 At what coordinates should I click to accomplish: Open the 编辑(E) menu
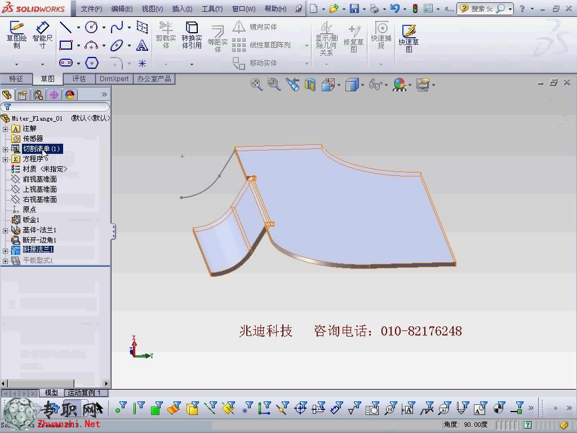(x=122, y=8)
